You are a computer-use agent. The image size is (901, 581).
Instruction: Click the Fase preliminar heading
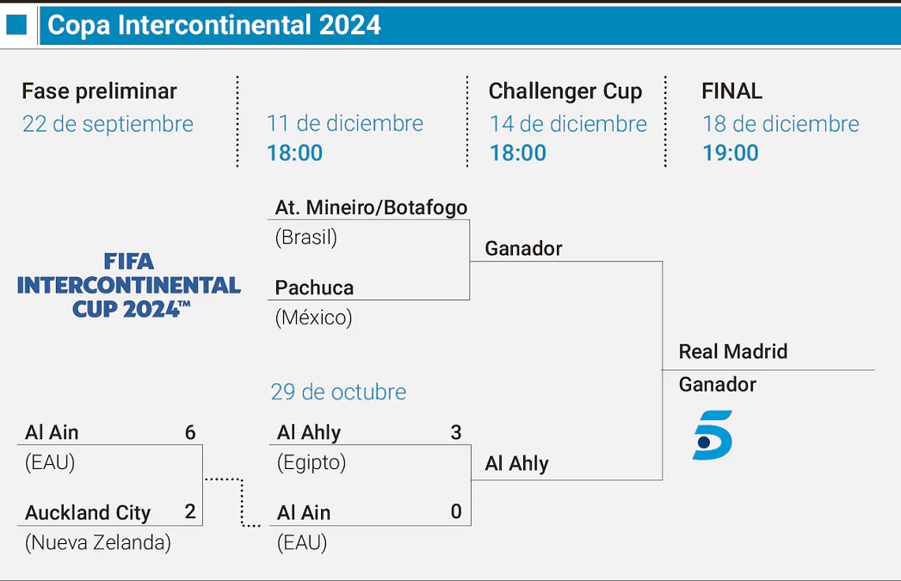(x=99, y=91)
